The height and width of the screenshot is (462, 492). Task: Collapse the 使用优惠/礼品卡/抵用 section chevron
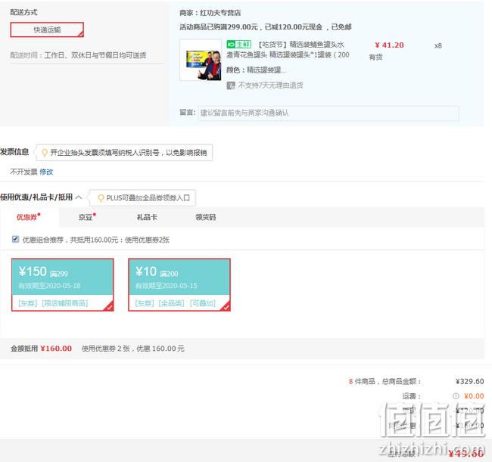click(x=79, y=197)
